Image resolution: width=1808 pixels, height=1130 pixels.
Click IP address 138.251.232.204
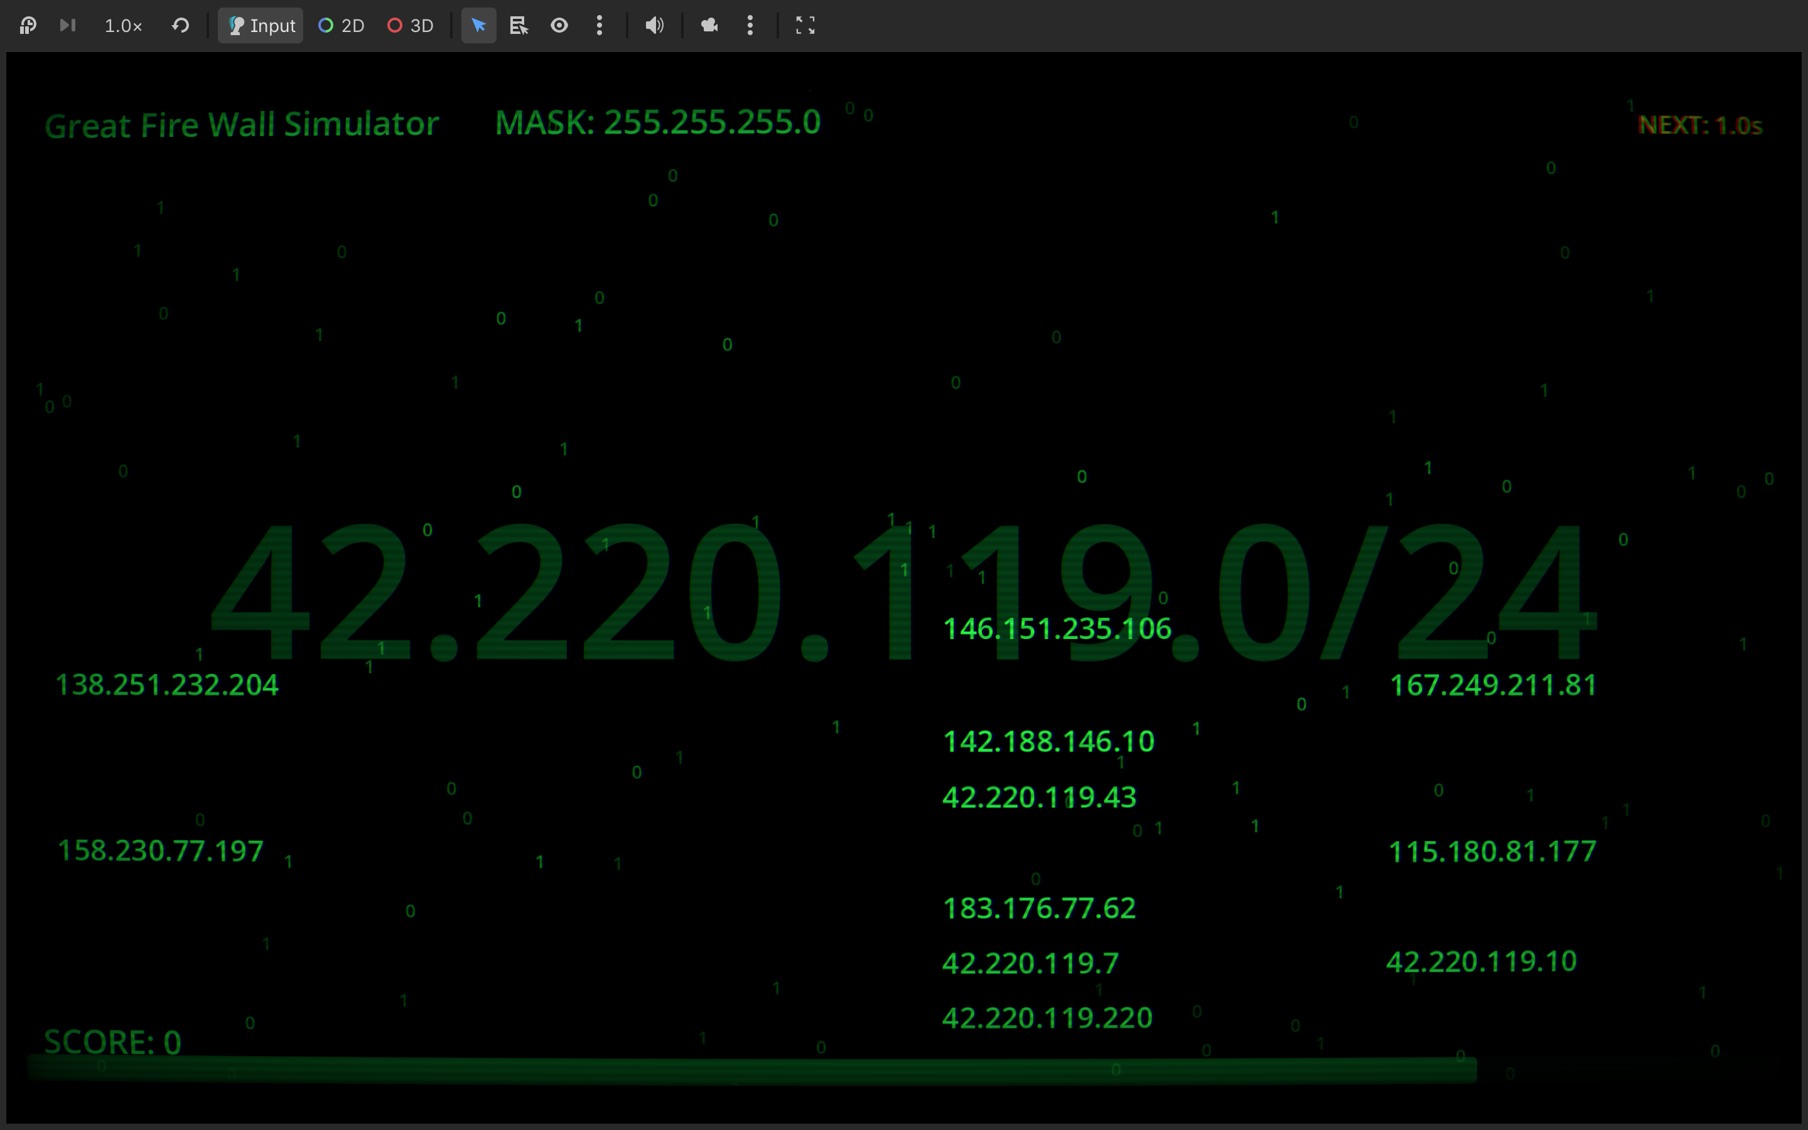168,686
